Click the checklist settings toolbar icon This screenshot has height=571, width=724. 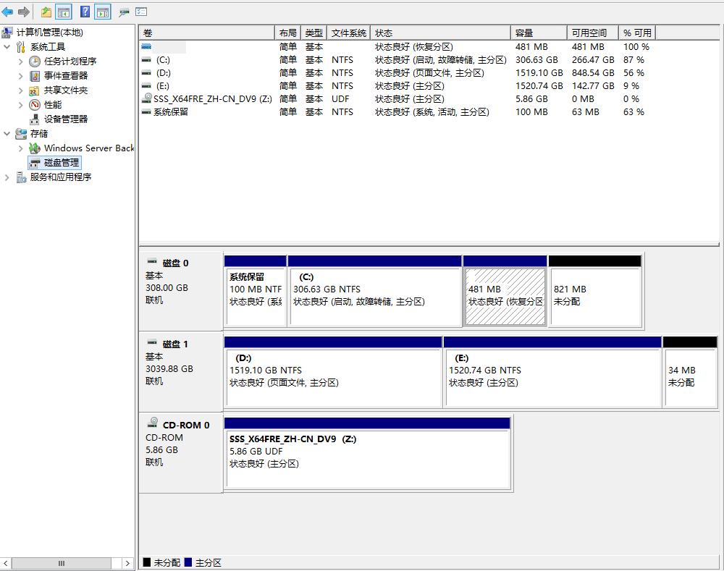pyautogui.click(x=141, y=12)
